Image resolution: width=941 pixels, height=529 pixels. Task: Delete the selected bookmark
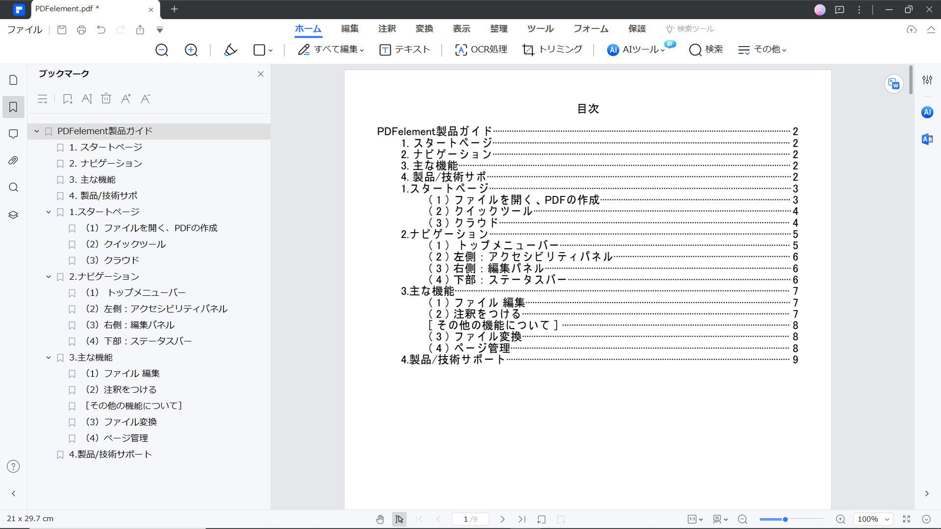coord(106,98)
